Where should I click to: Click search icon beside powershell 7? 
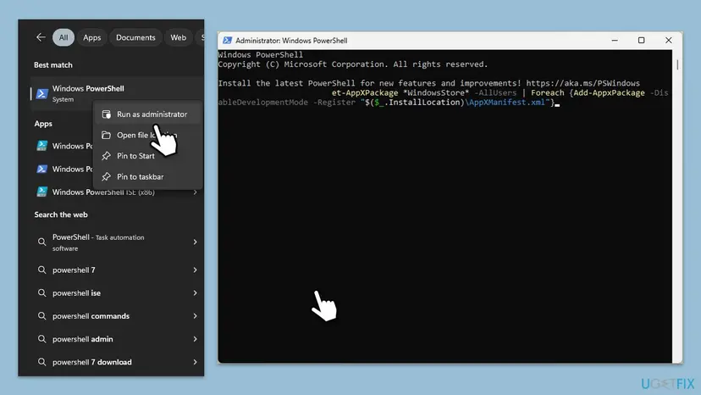tap(41, 270)
